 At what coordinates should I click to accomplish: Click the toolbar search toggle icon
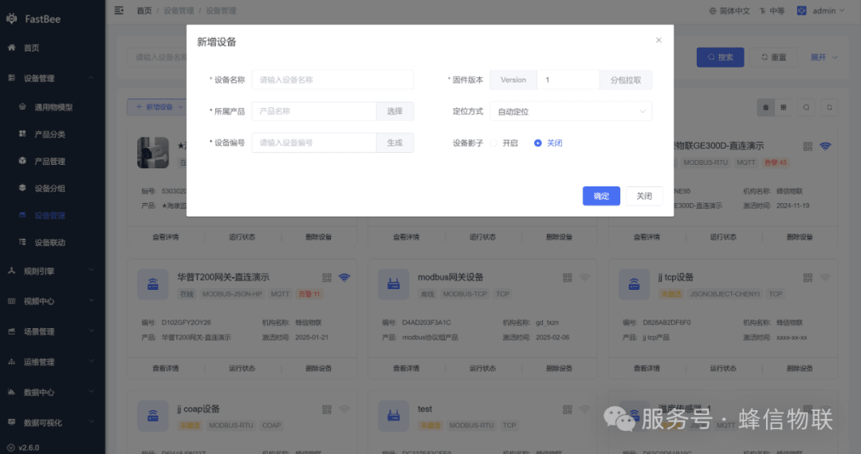(806, 108)
